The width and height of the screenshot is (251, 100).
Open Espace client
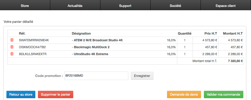pyautogui.click(x=226, y=6)
